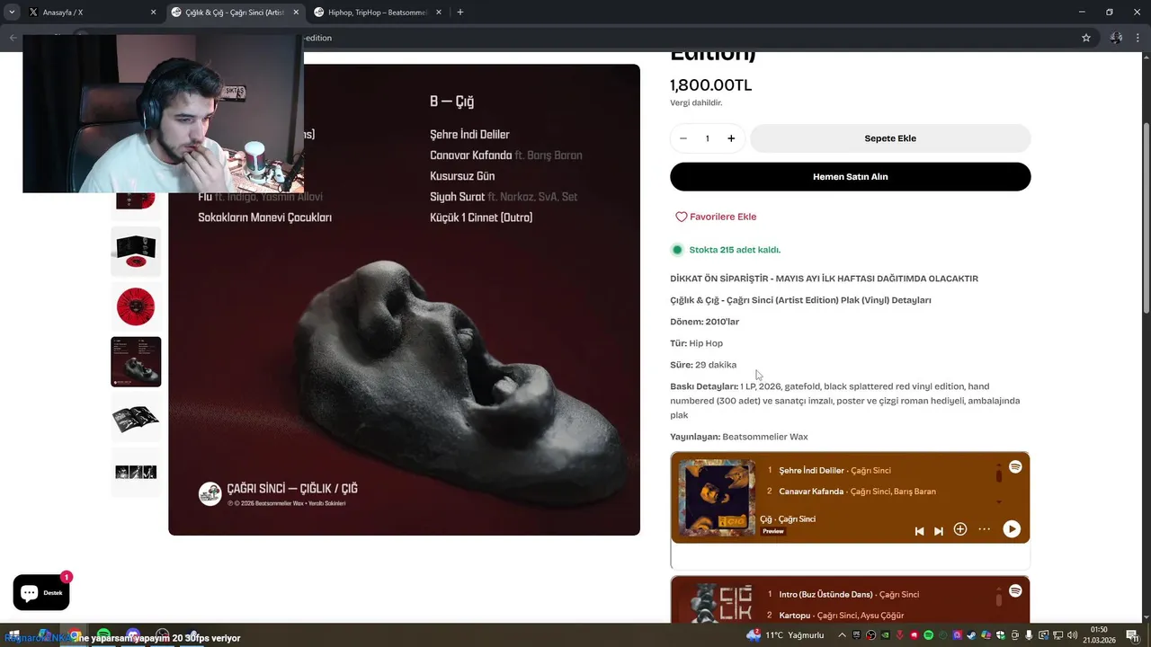Bookmark this page with the star icon
Viewport: 1151px width, 647px height.
(1086, 38)
